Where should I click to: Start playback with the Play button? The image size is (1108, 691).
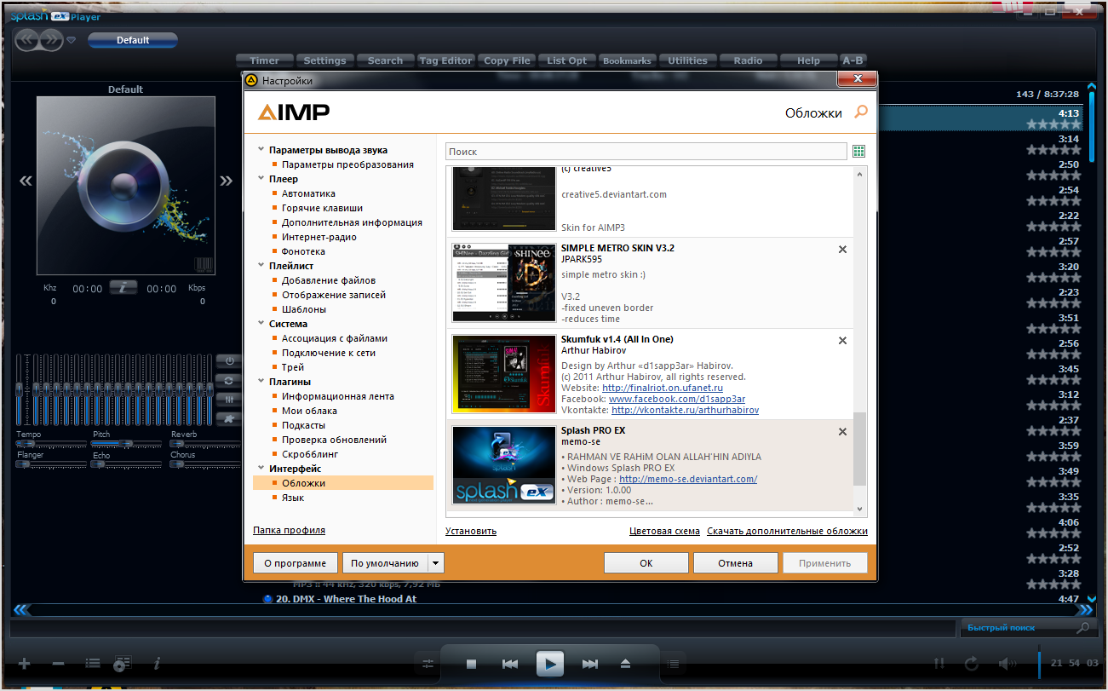pos(550,663)
